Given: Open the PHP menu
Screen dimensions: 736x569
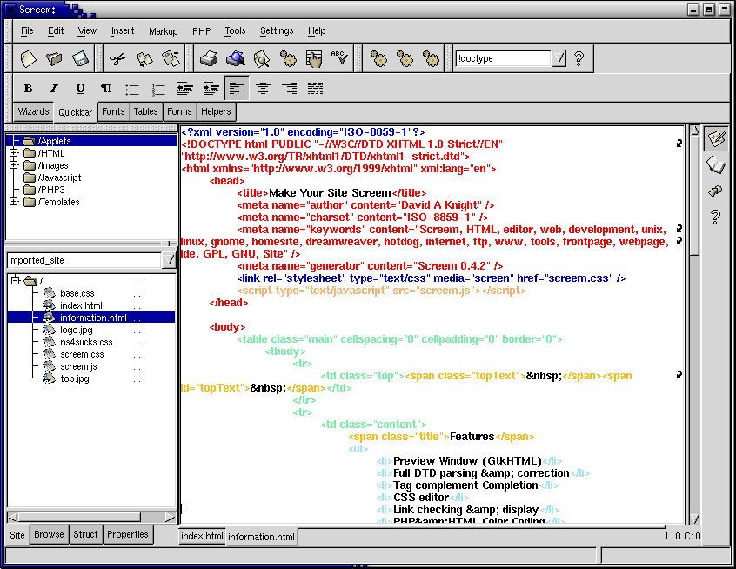Looking at the screenshot, I should (x=201, y=31).
